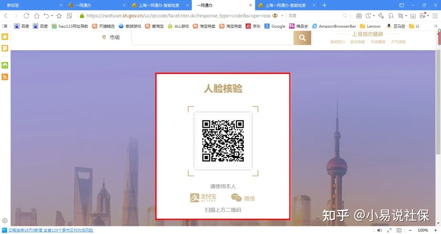
Task: Click the 百度 search box
Action: (315, 16)
